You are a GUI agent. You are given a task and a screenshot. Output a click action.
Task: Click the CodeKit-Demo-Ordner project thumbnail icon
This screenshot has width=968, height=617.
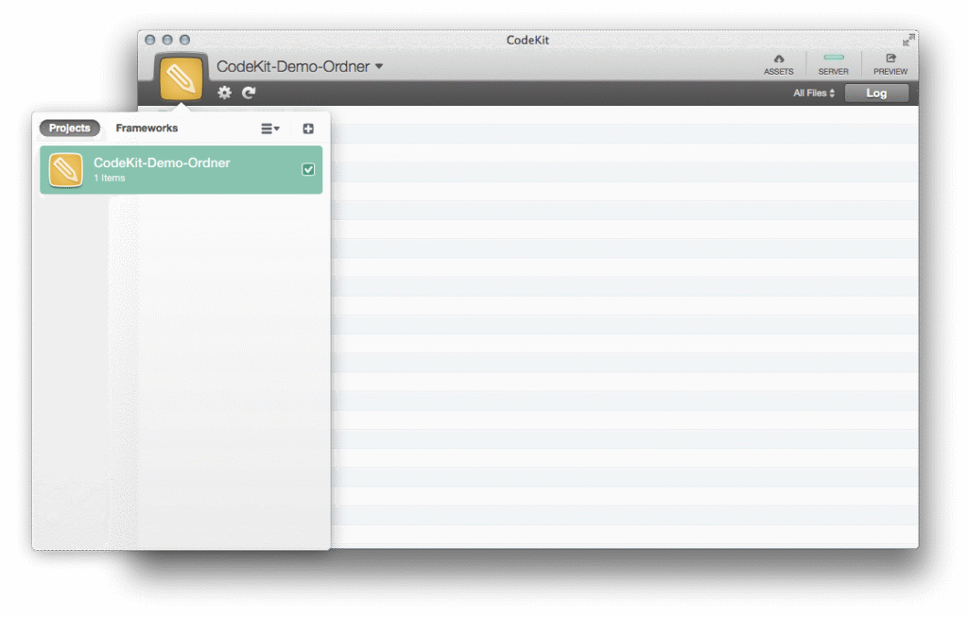pyautogui.click(x=64, y=169)
